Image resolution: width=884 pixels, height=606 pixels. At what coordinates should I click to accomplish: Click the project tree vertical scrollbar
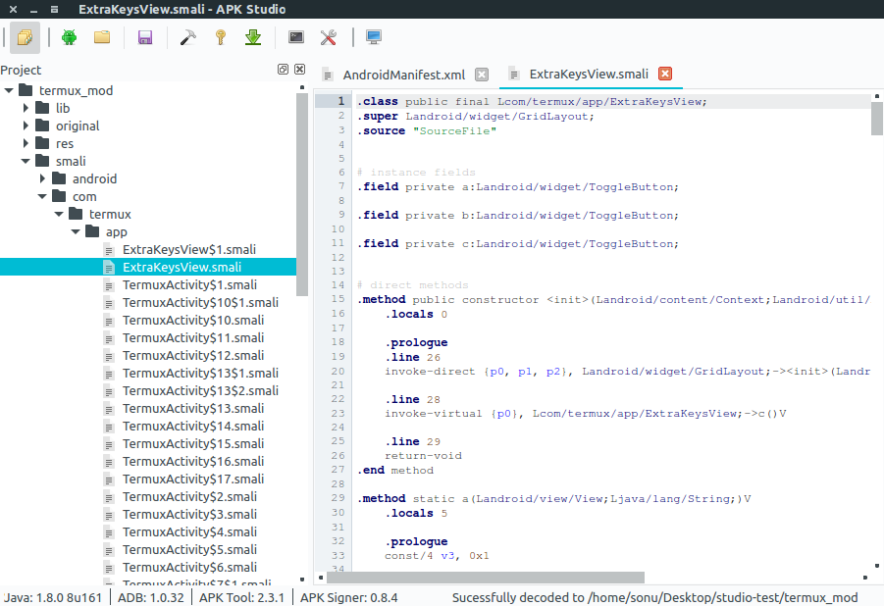pyautogui.click(x=302, y=194)
